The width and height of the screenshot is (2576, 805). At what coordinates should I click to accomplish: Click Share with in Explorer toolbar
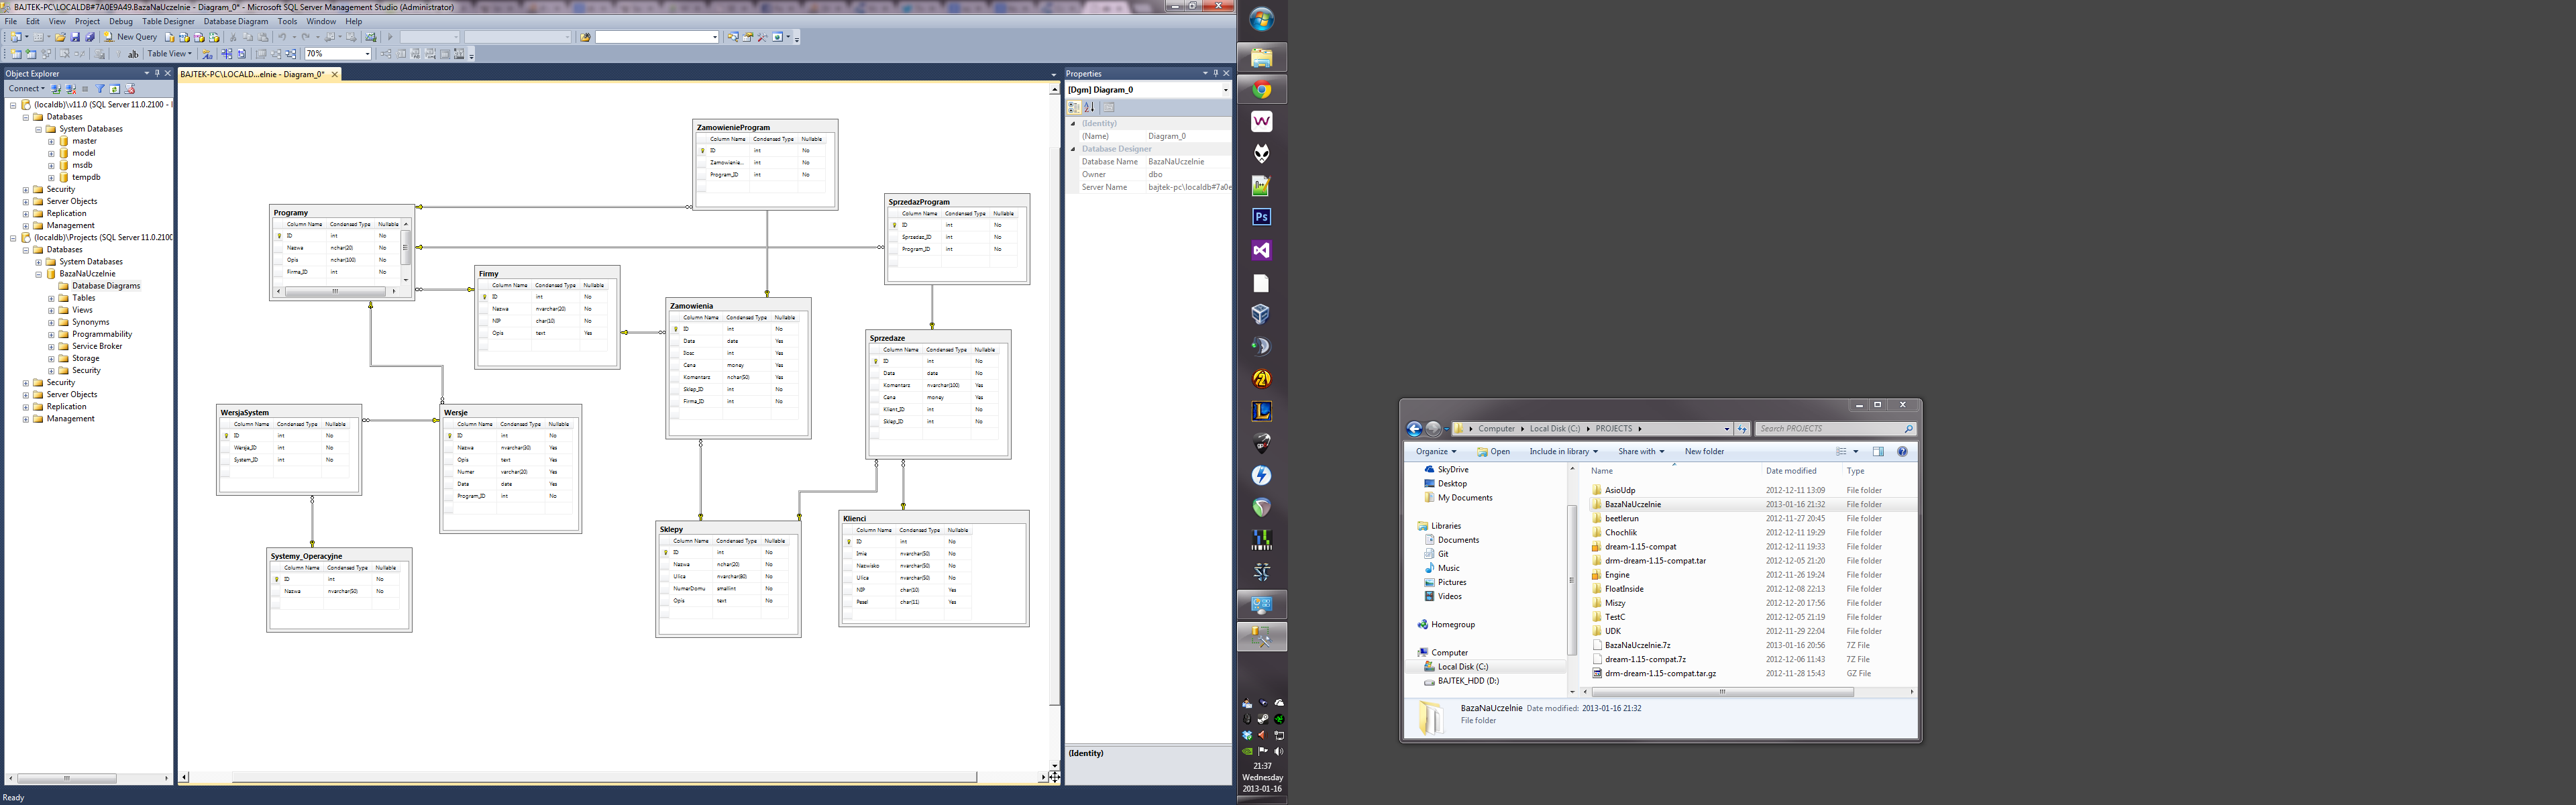(1641, 452)
